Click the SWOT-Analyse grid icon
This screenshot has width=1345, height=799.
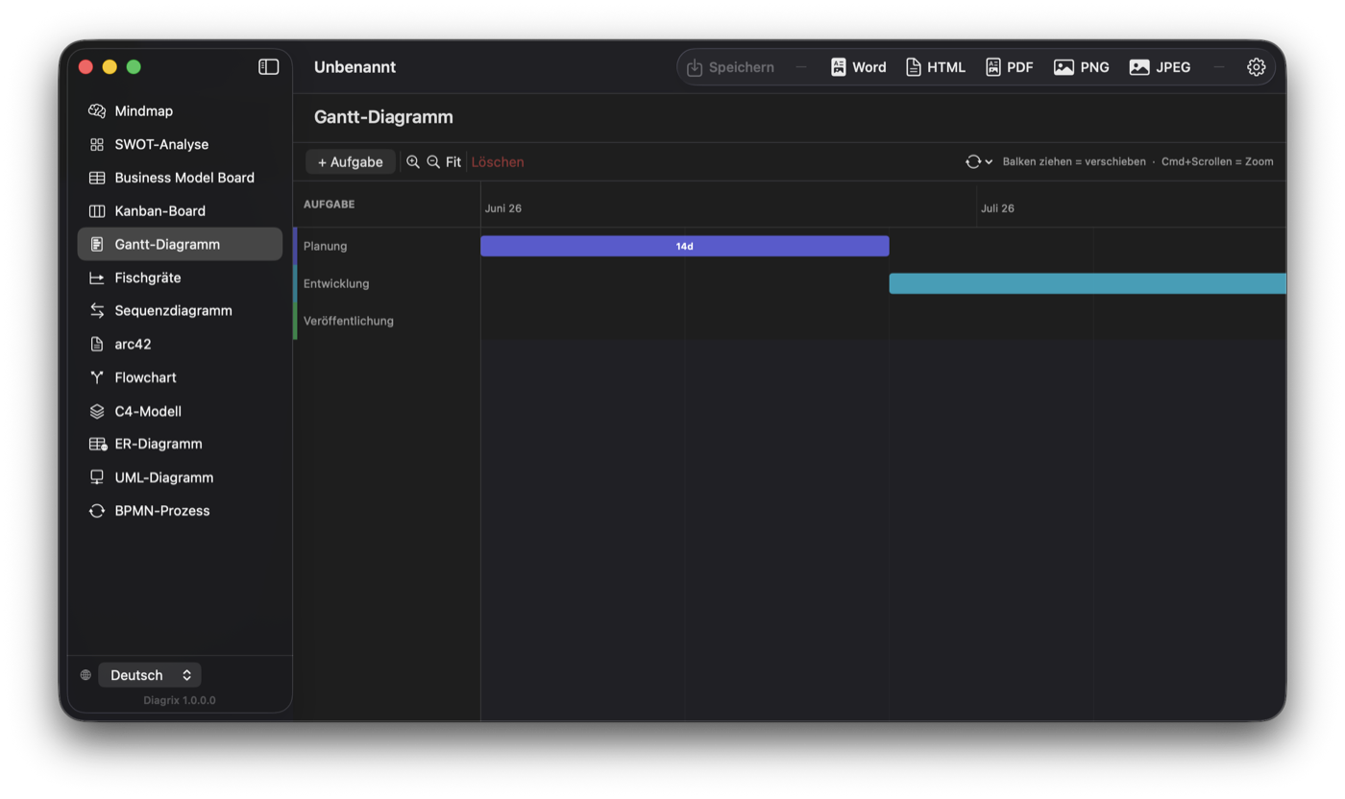click(x=97, y=144)
